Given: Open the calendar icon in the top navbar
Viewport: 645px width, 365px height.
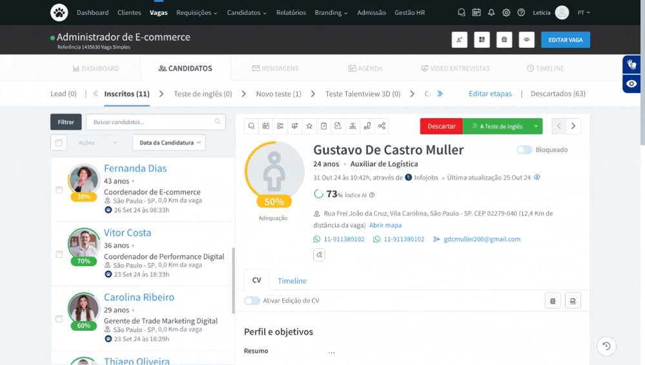Looking at the screenshot, I should [x=476, y=13].
